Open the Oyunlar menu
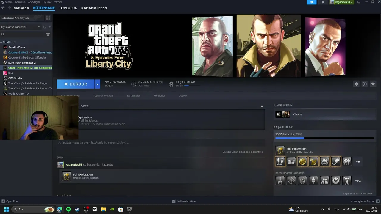 tap(47, 2)
